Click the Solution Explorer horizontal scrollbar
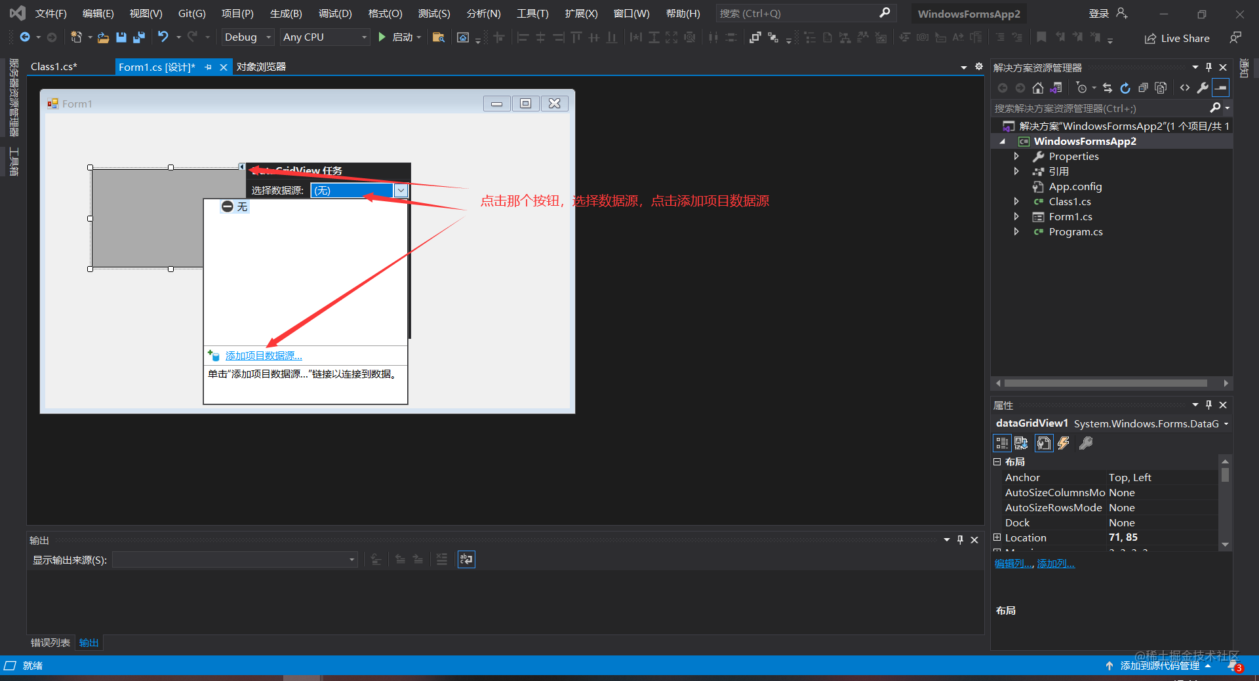 coord(1106,383)
